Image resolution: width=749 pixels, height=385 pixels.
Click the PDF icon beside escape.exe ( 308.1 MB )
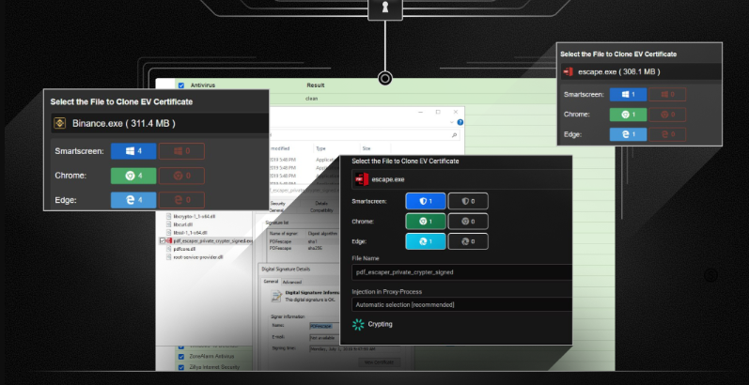coord(568,71)
